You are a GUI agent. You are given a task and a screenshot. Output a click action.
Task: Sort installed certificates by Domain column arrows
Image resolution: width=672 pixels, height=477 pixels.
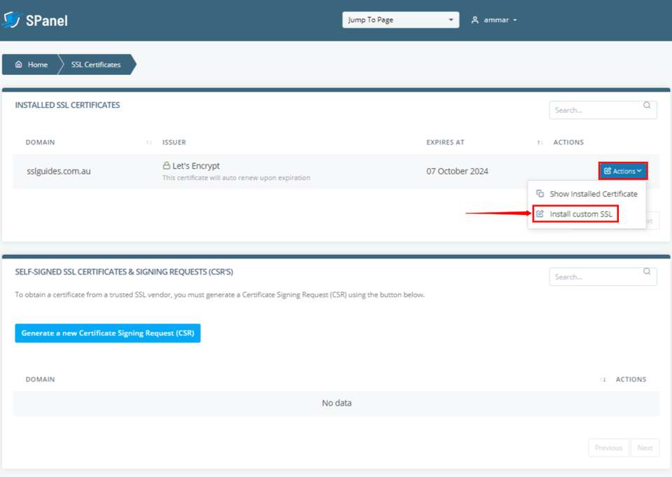pos(149,142)
